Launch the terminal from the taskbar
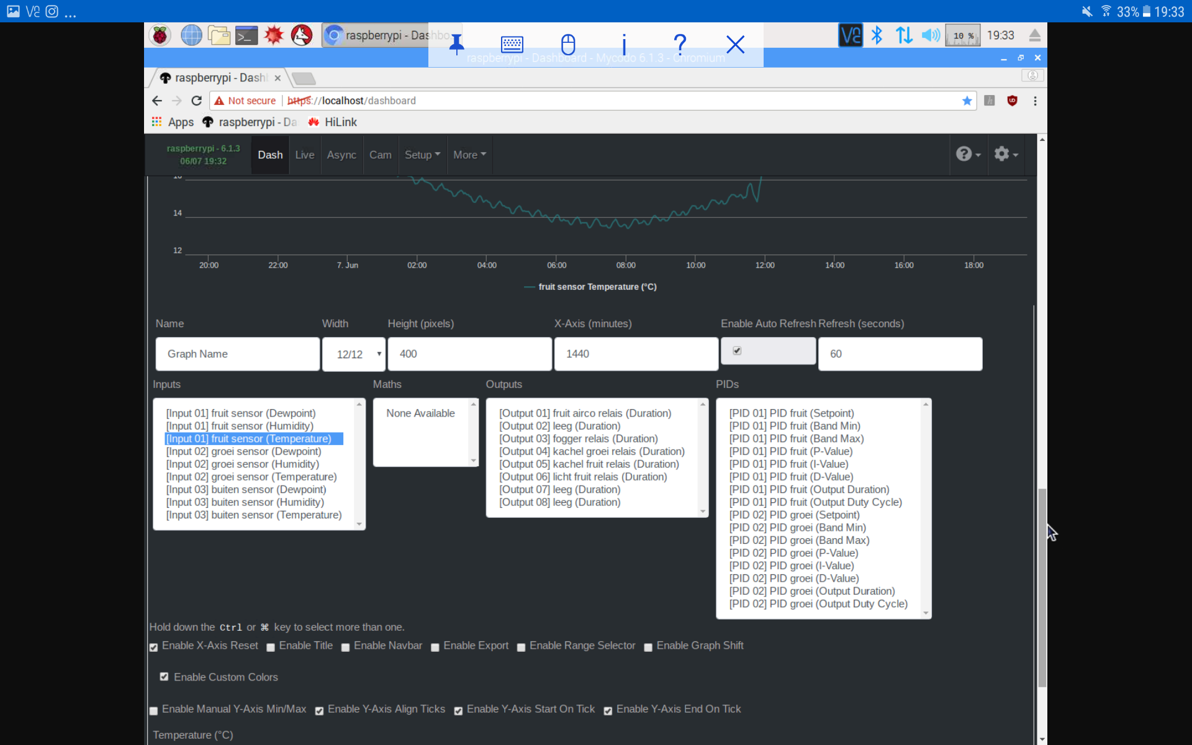Viewport: 1192px width, 745px height. click(x=246, y=35)
